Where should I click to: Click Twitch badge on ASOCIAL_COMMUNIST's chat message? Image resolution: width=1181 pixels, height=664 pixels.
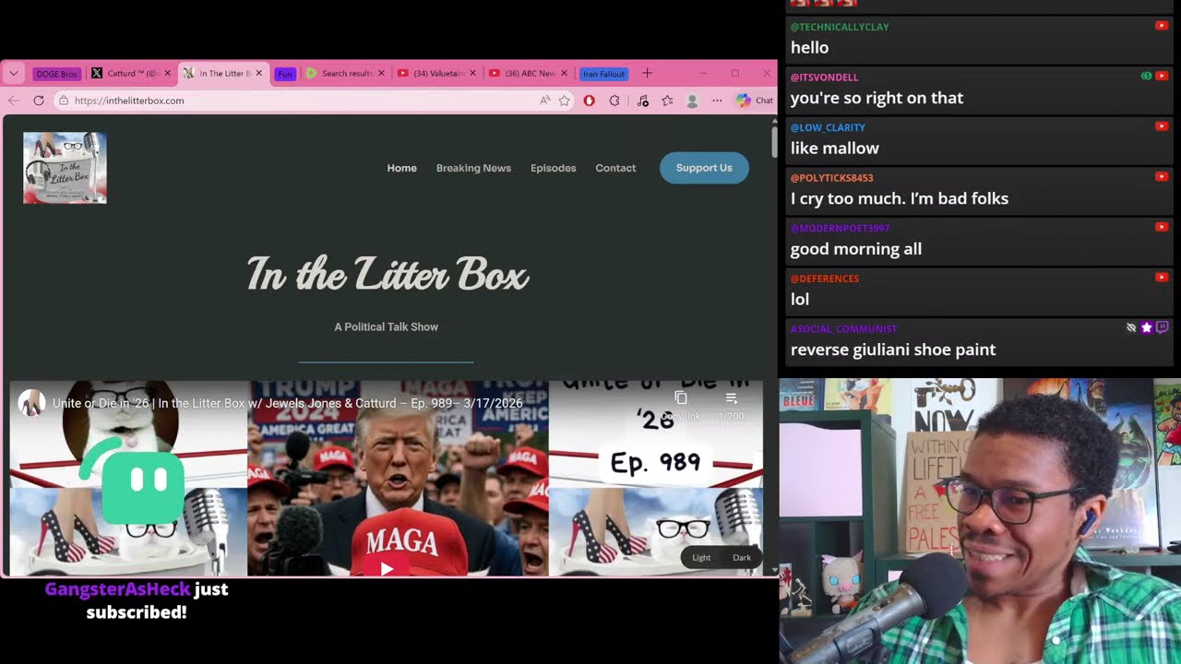pos(1163,327)
